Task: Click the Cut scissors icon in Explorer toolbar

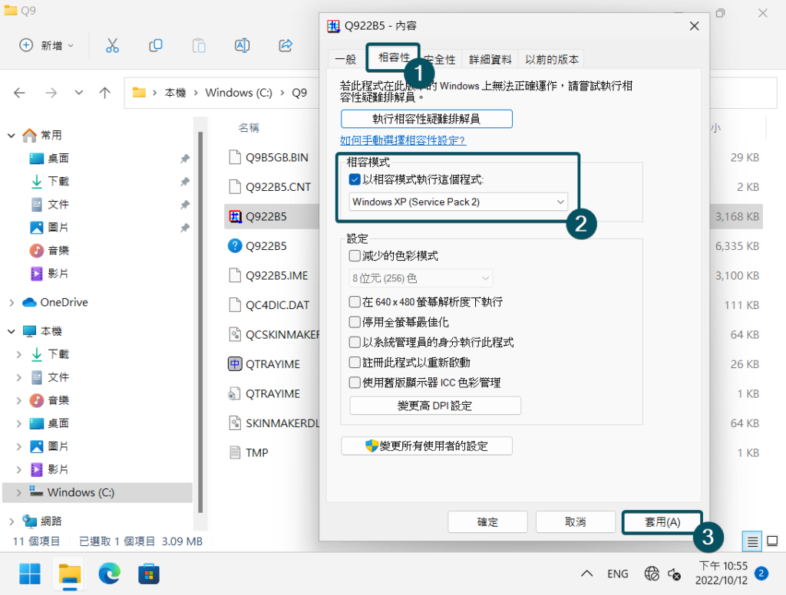Action: click(112, 45)
